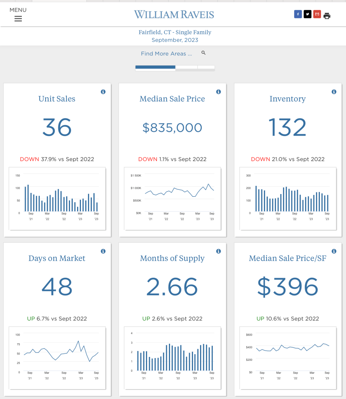The image size is (346, 399).
Task: Open info icon on Months of Supply card
Action: click(218, 251)
